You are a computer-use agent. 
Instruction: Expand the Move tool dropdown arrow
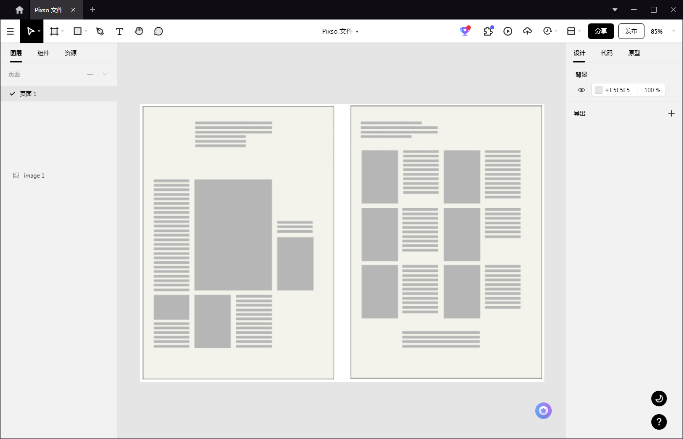(x=39, y=31)
